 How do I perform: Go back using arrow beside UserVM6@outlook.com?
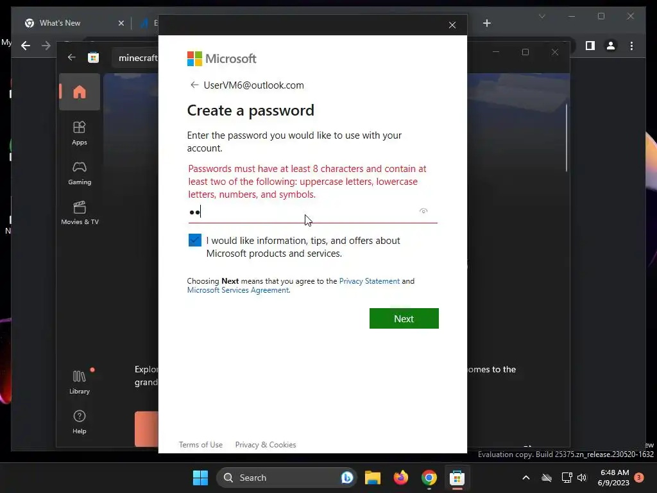click(194, 85)
